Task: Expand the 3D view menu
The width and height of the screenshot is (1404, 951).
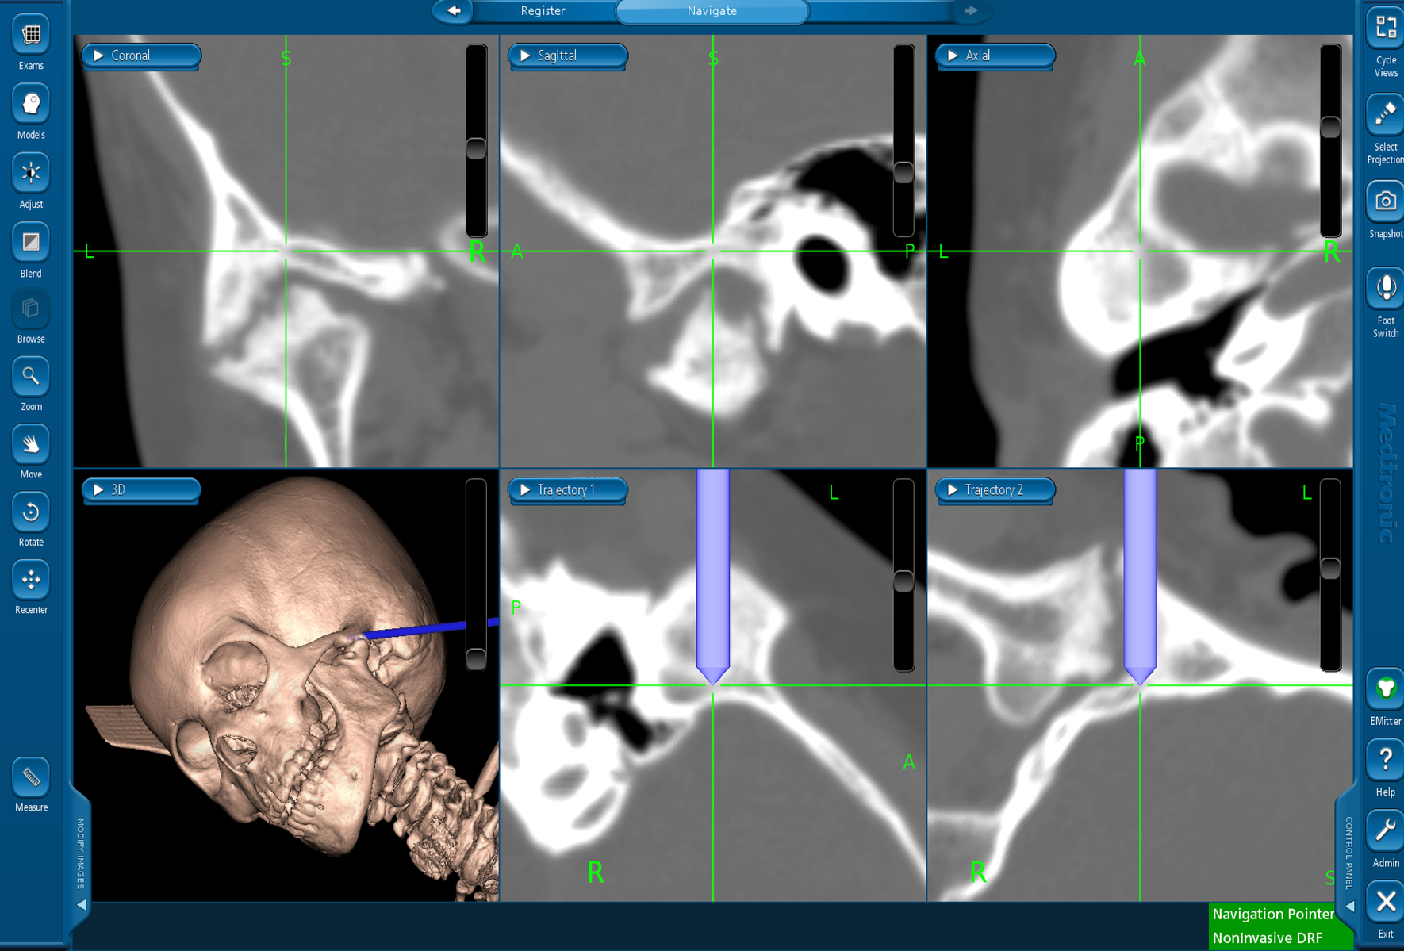Action: (x=141, y=490)
